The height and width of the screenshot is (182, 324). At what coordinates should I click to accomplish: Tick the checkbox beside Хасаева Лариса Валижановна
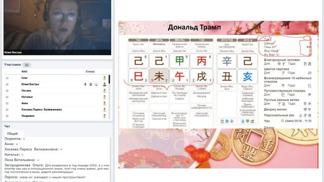[x=7, y=110]
